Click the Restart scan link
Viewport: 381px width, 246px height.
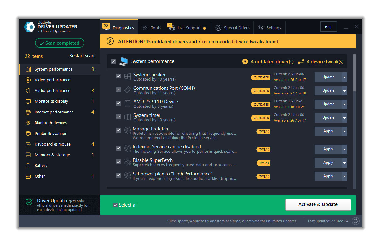coord(82,56)
